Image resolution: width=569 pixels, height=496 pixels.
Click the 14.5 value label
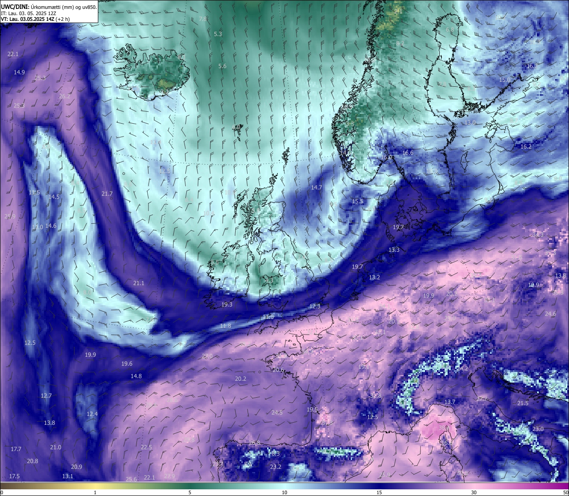coord(54,197)
